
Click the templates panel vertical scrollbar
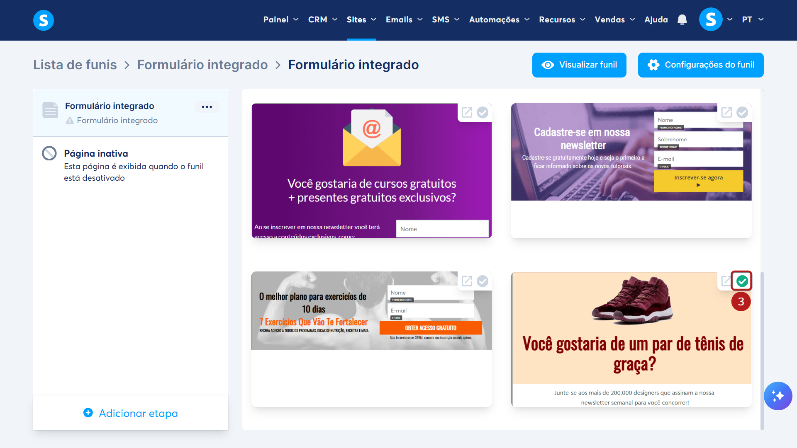pyautogui.click(x=762, y=350)
